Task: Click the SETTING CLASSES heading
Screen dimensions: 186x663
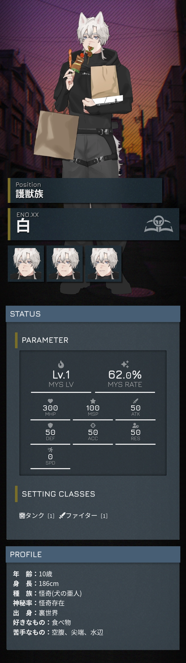Action: point(58,494)
